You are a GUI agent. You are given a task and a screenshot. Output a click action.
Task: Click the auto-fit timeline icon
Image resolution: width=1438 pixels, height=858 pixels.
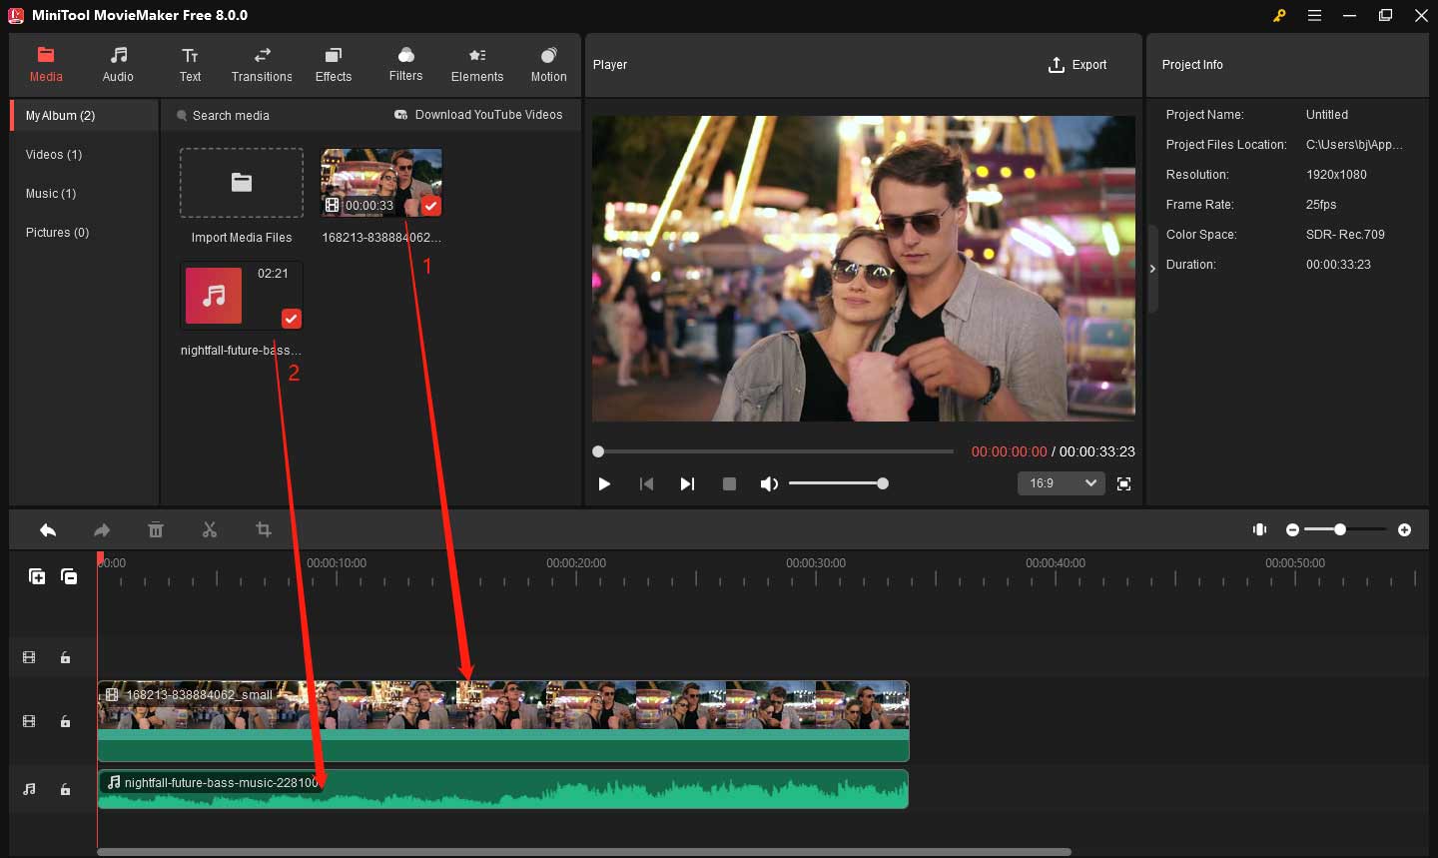(1260, 529)
